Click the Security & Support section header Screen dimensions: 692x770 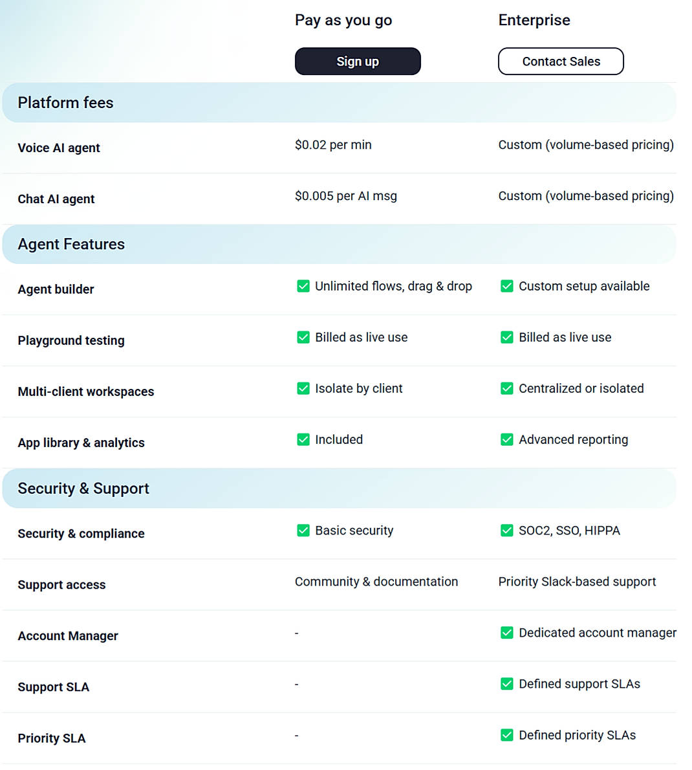pyautogui.click(x=339, y=488)
